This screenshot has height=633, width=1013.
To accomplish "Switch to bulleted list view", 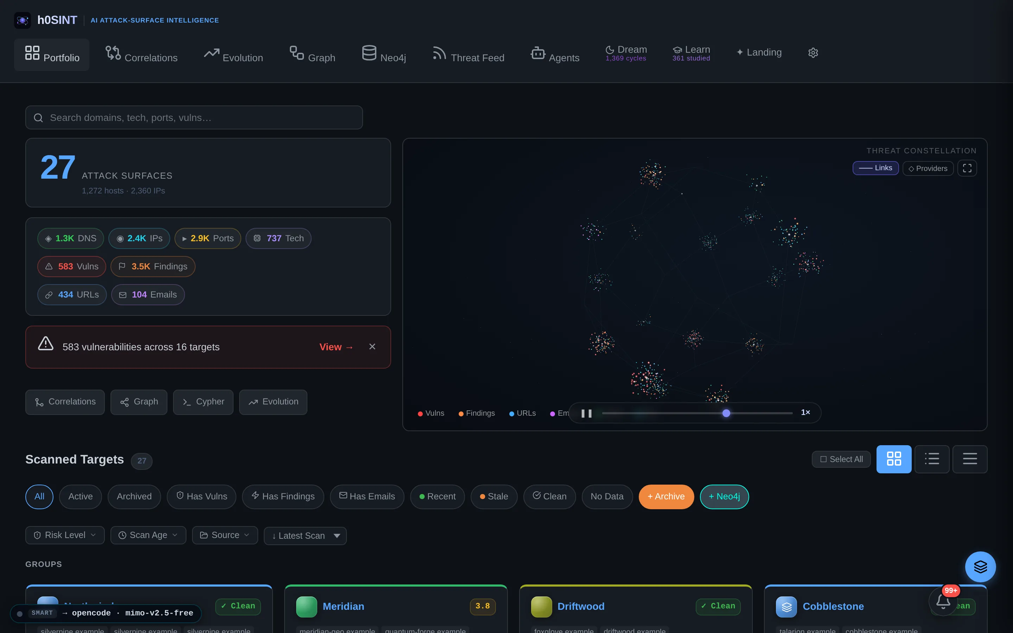I will point(932,459).
